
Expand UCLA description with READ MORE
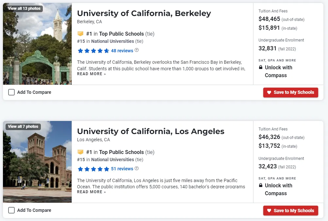(91, 192)
